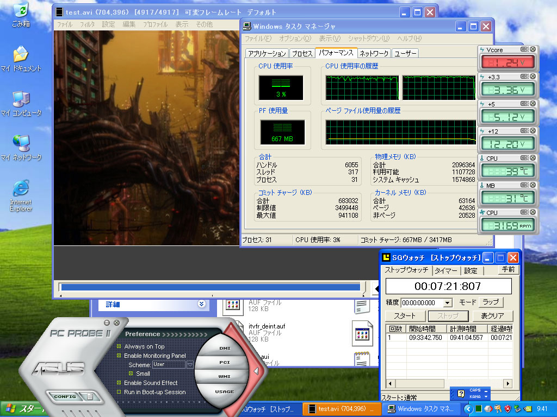The width and height of the screenshot is (557, 417).
Task: Open the フィルタ menu in the test.avi window
Action: point(87,24)
